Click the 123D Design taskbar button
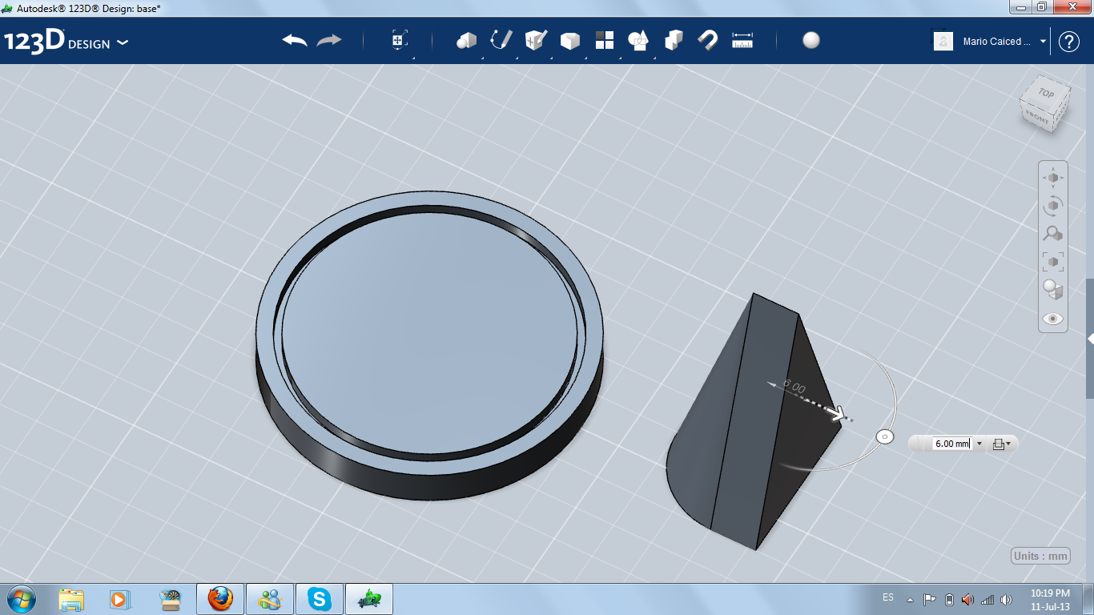The image size is (1094, 615). (369, 599)
